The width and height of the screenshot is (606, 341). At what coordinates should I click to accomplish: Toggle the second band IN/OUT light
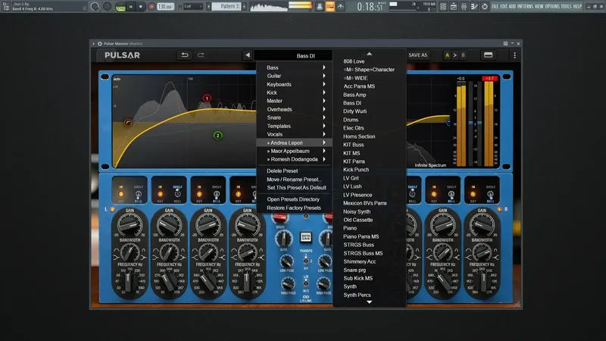[x=160, y=194]
